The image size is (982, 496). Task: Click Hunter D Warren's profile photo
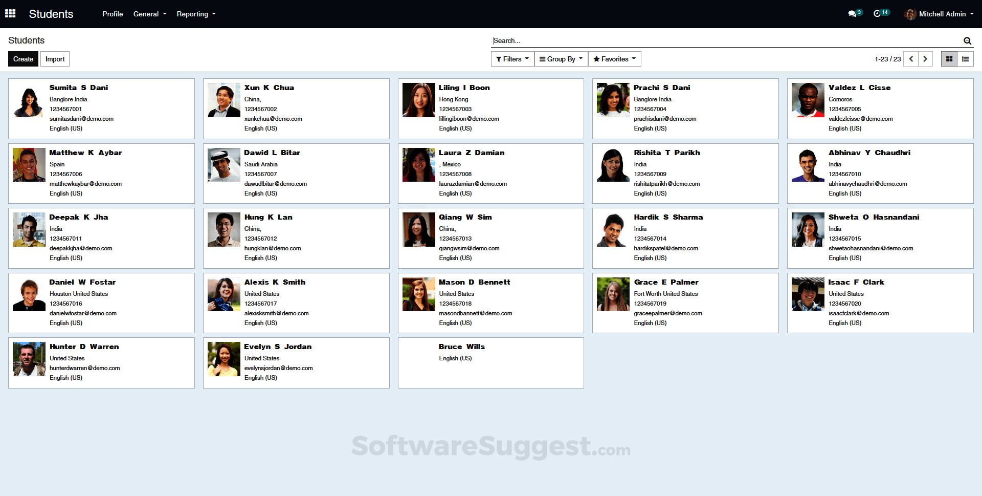click(x=29, y=359)
